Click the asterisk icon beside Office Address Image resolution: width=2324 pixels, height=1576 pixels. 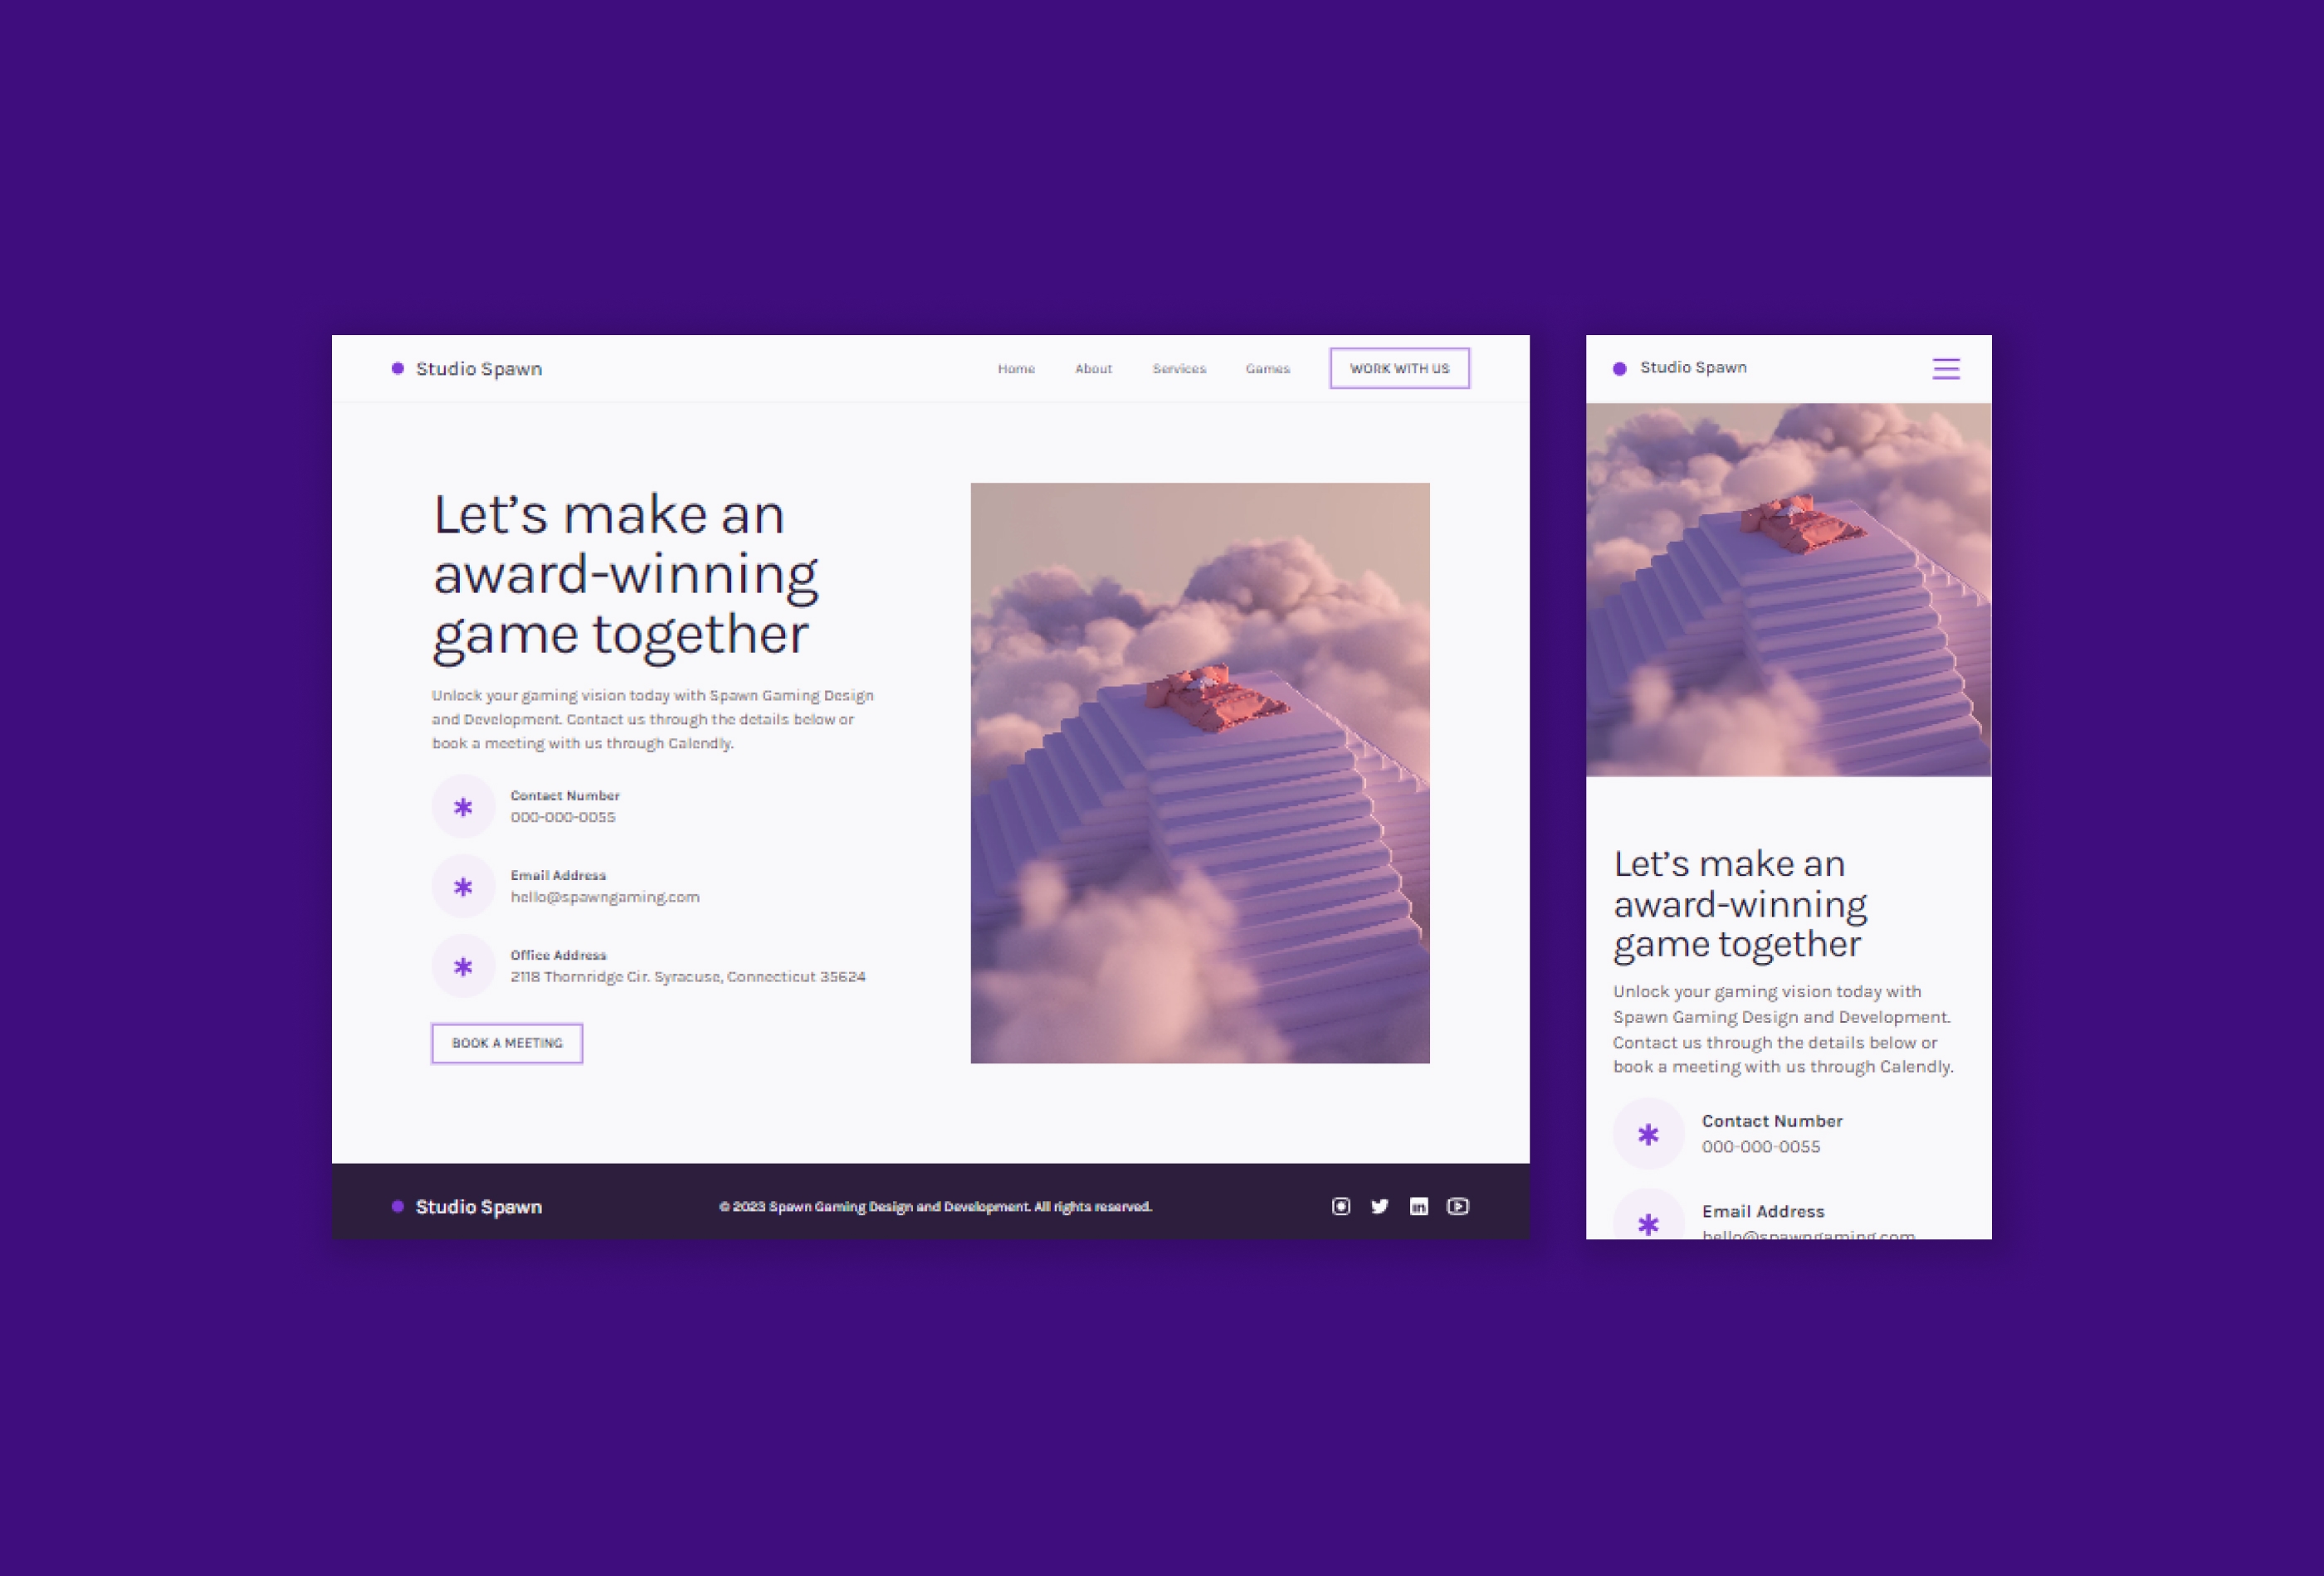click(463, 966)
